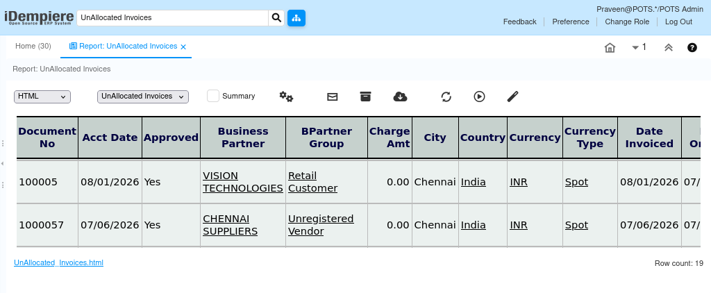This screenshot has height=293, width=711.
Task: Switch to the Home (30) tab
Action: 33,47
